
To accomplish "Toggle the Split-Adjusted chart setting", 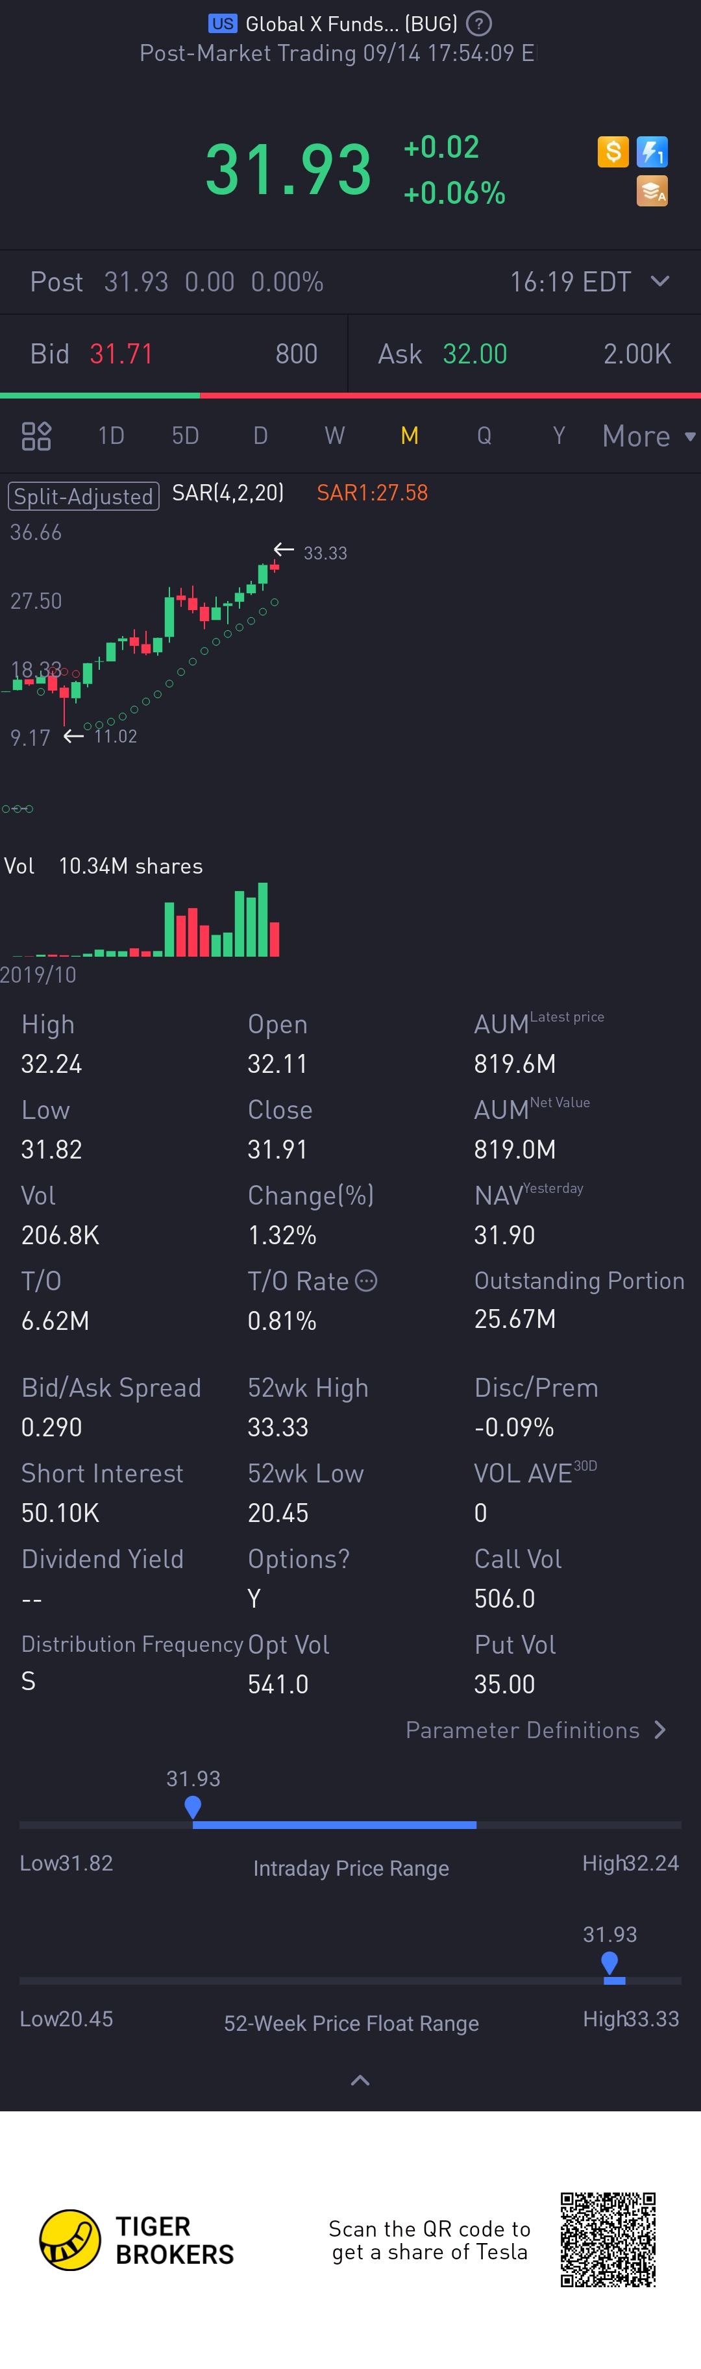I will (84, 496).
